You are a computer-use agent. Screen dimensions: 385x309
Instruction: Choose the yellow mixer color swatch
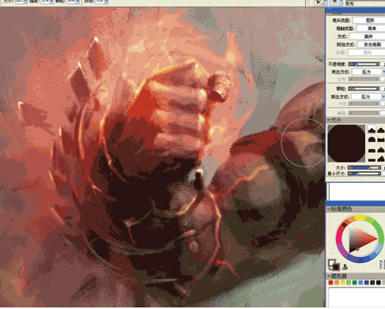(x=343, y=283)
